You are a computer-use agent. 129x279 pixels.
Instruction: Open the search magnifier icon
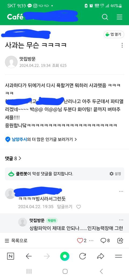(x=105, y=17)
